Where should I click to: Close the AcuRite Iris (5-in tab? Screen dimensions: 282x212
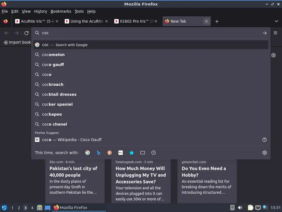pos(57,21)
